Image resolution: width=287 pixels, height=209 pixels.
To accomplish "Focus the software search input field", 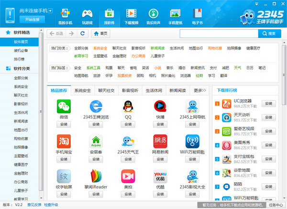I will click(x=219, y=33).
